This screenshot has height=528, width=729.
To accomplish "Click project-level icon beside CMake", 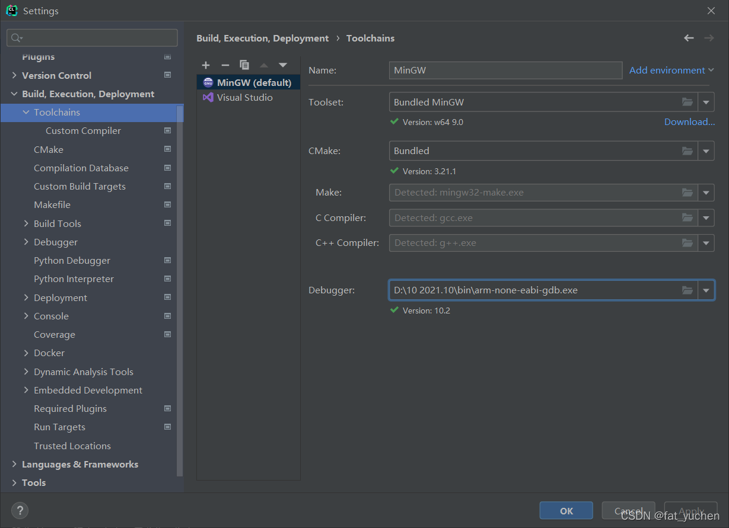I will coord(167,149).
